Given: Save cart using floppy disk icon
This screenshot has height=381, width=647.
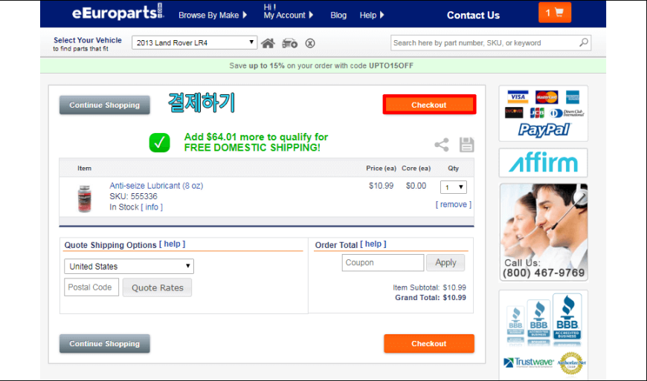Looking at the screenshot, I should tap(467, 145).
